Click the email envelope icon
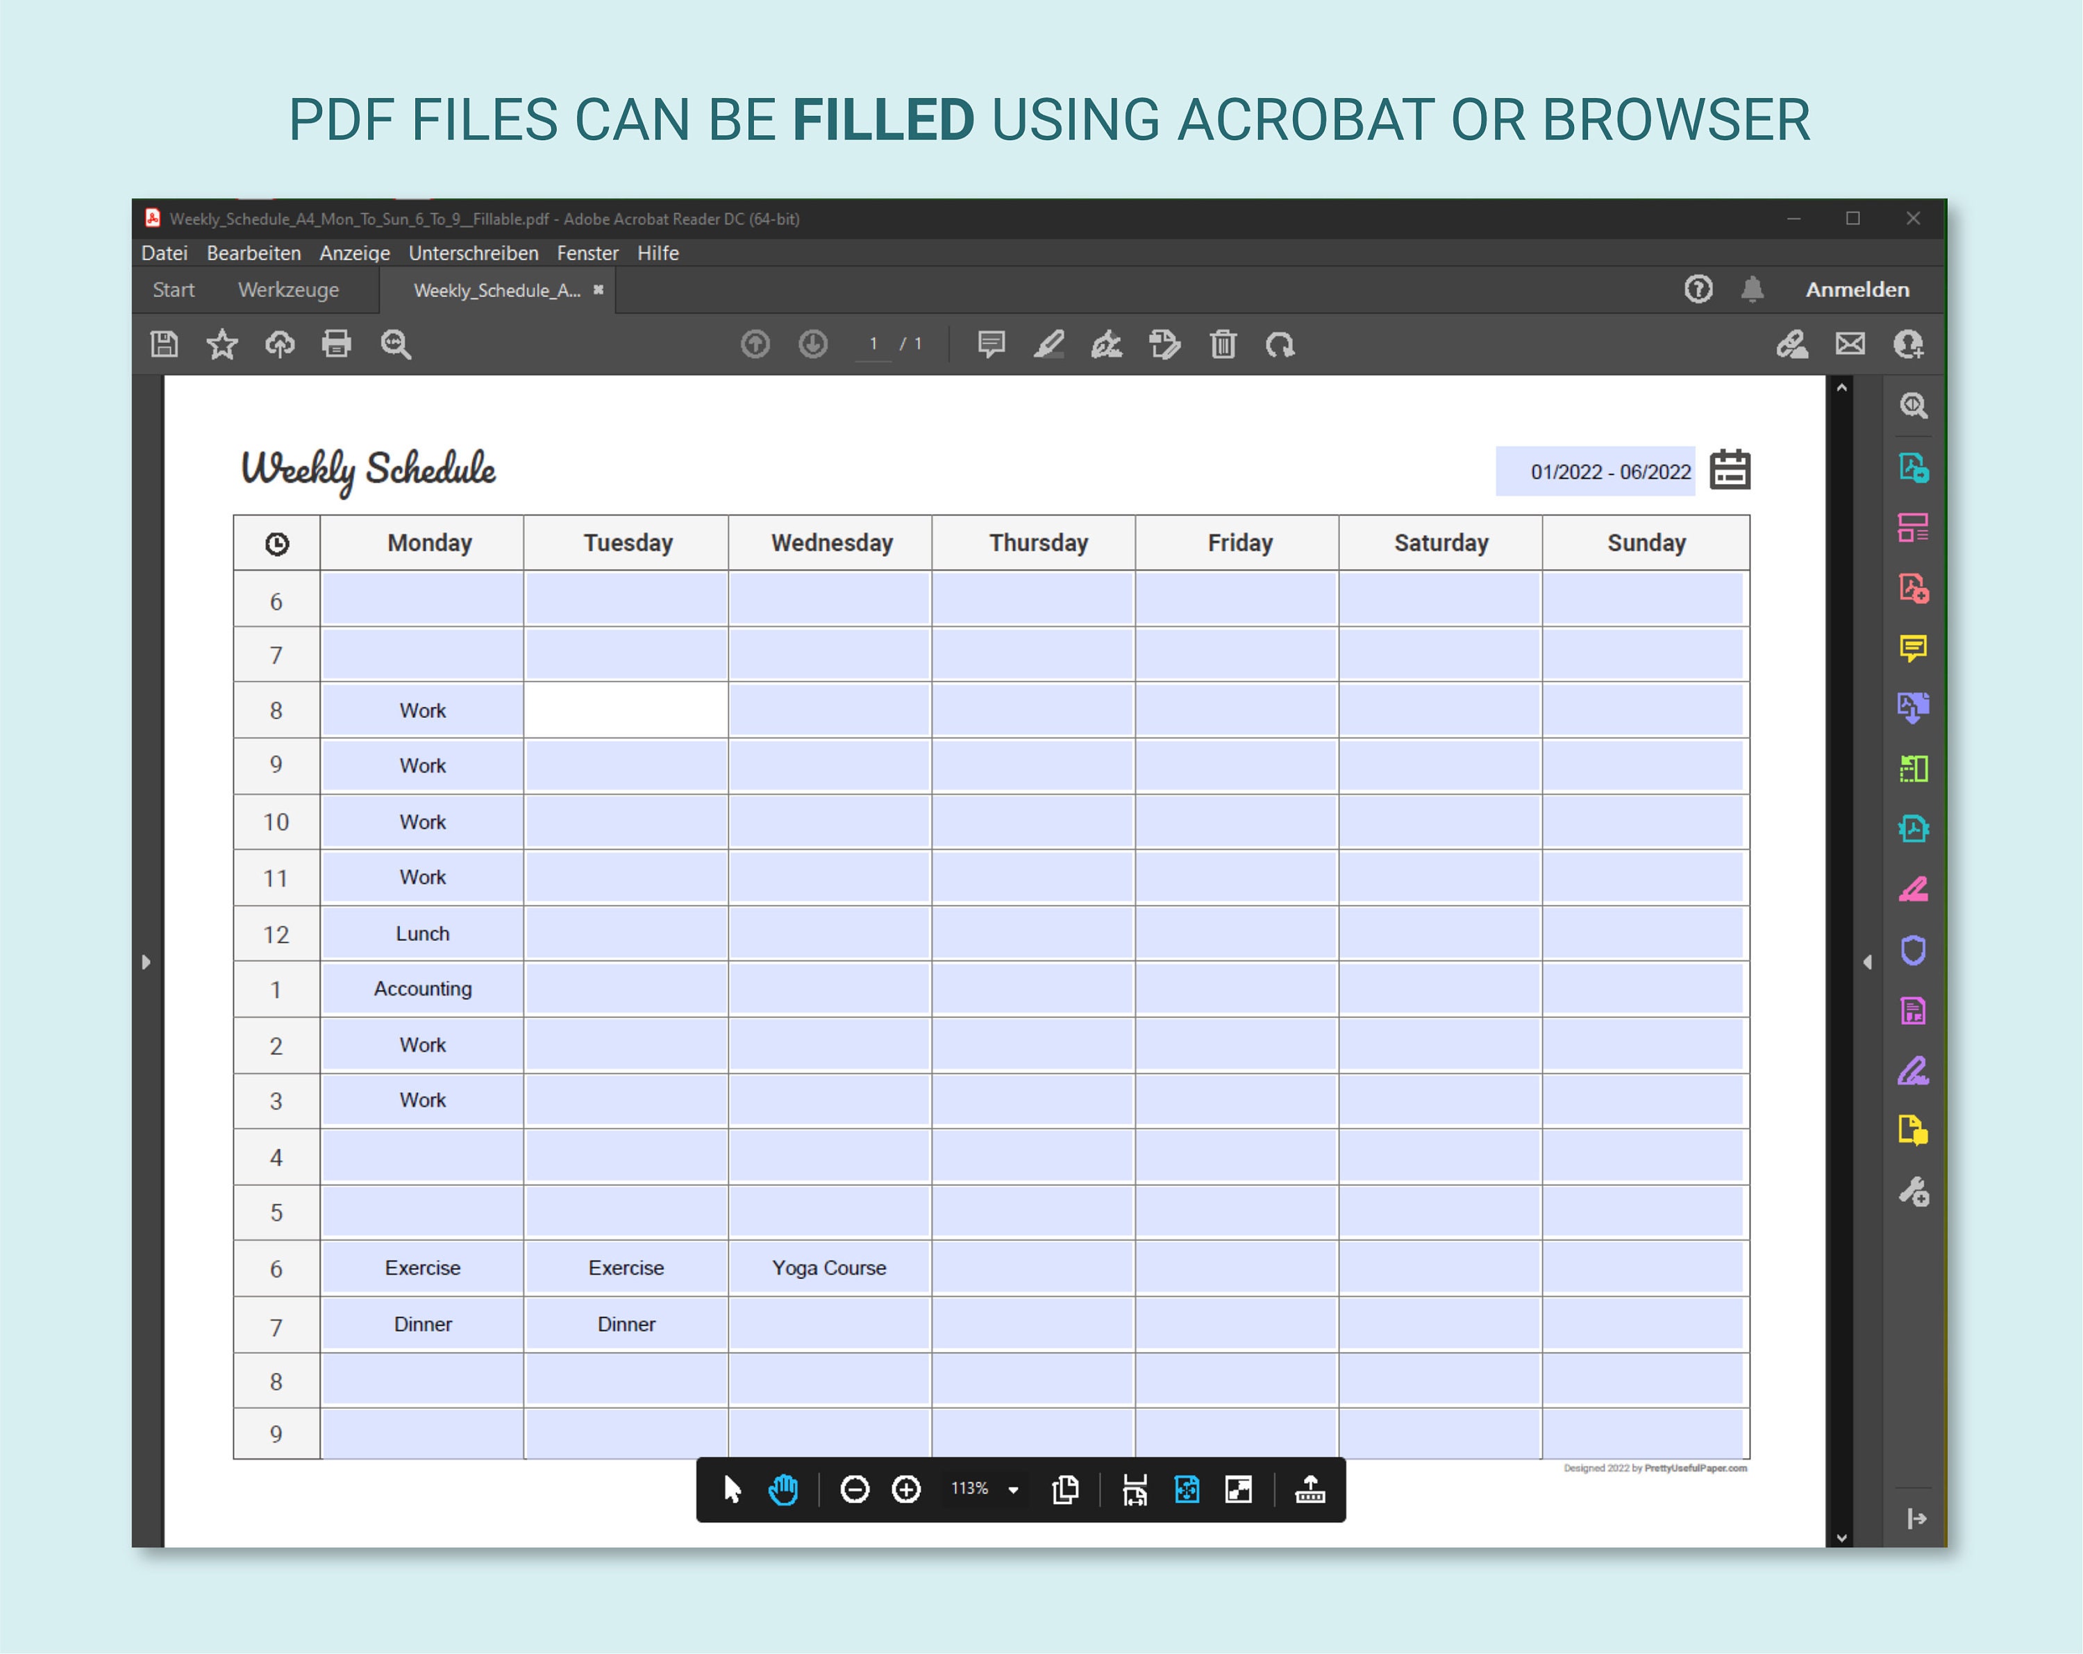Image resolution: width=2083 pixels, height=1654 pixels. coord(1850,344)
